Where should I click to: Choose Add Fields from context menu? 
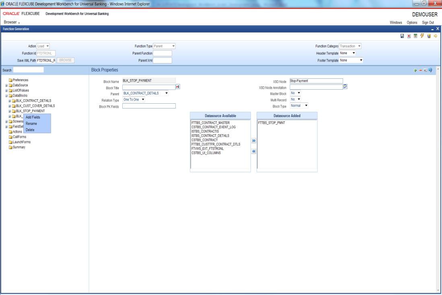coord(37,117)
